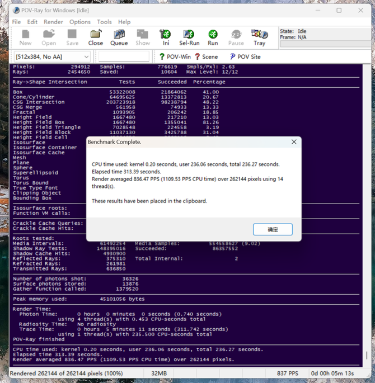Viewport: 375px width, 383px height.
Task: Click the command line input field
Action: click(x=124, y=56)
